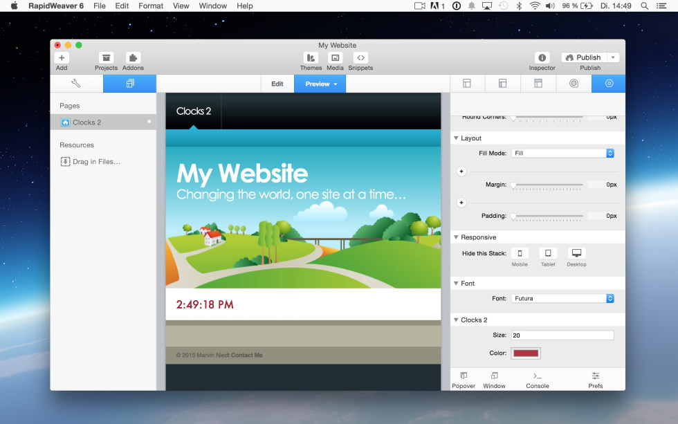Image resolution: width=678 pixels, height=424 pixels.
Task: Open the Font dropdown showing Futura
Action: [562, 298]
